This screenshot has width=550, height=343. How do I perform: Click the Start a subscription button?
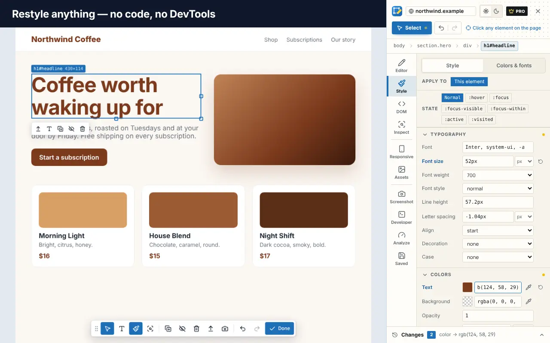click(x=69, y=157)
